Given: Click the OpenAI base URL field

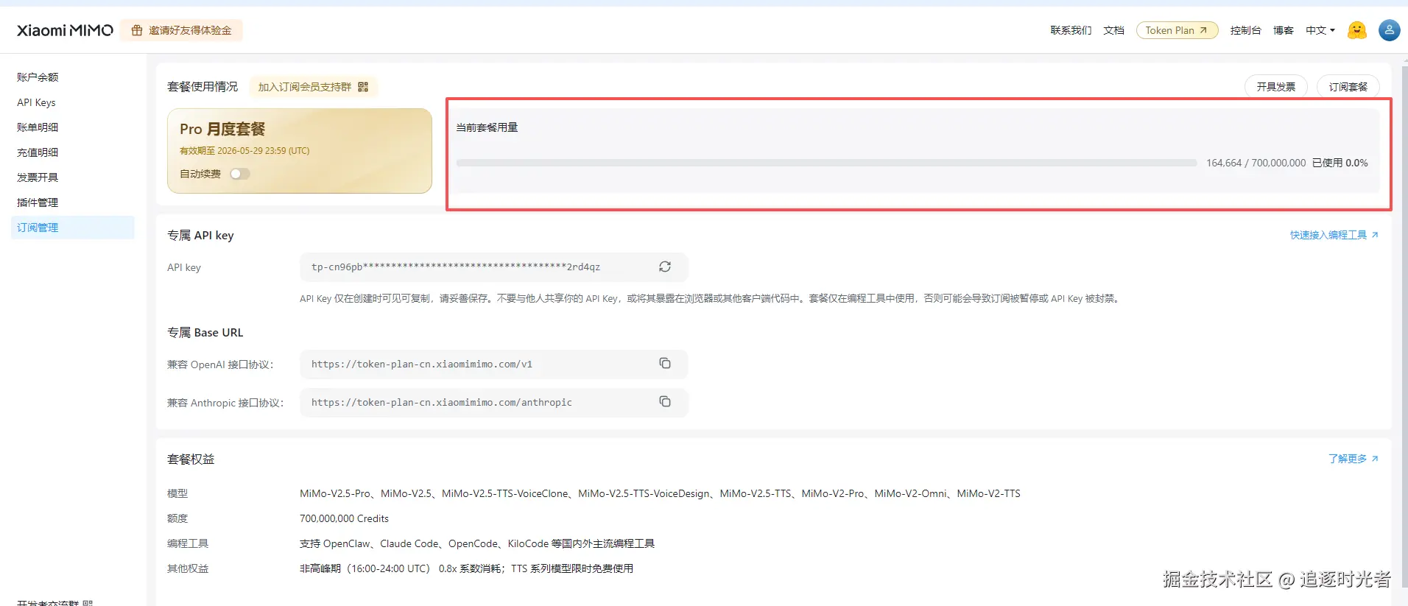Looking at the screenshot, I should [493, 364].
